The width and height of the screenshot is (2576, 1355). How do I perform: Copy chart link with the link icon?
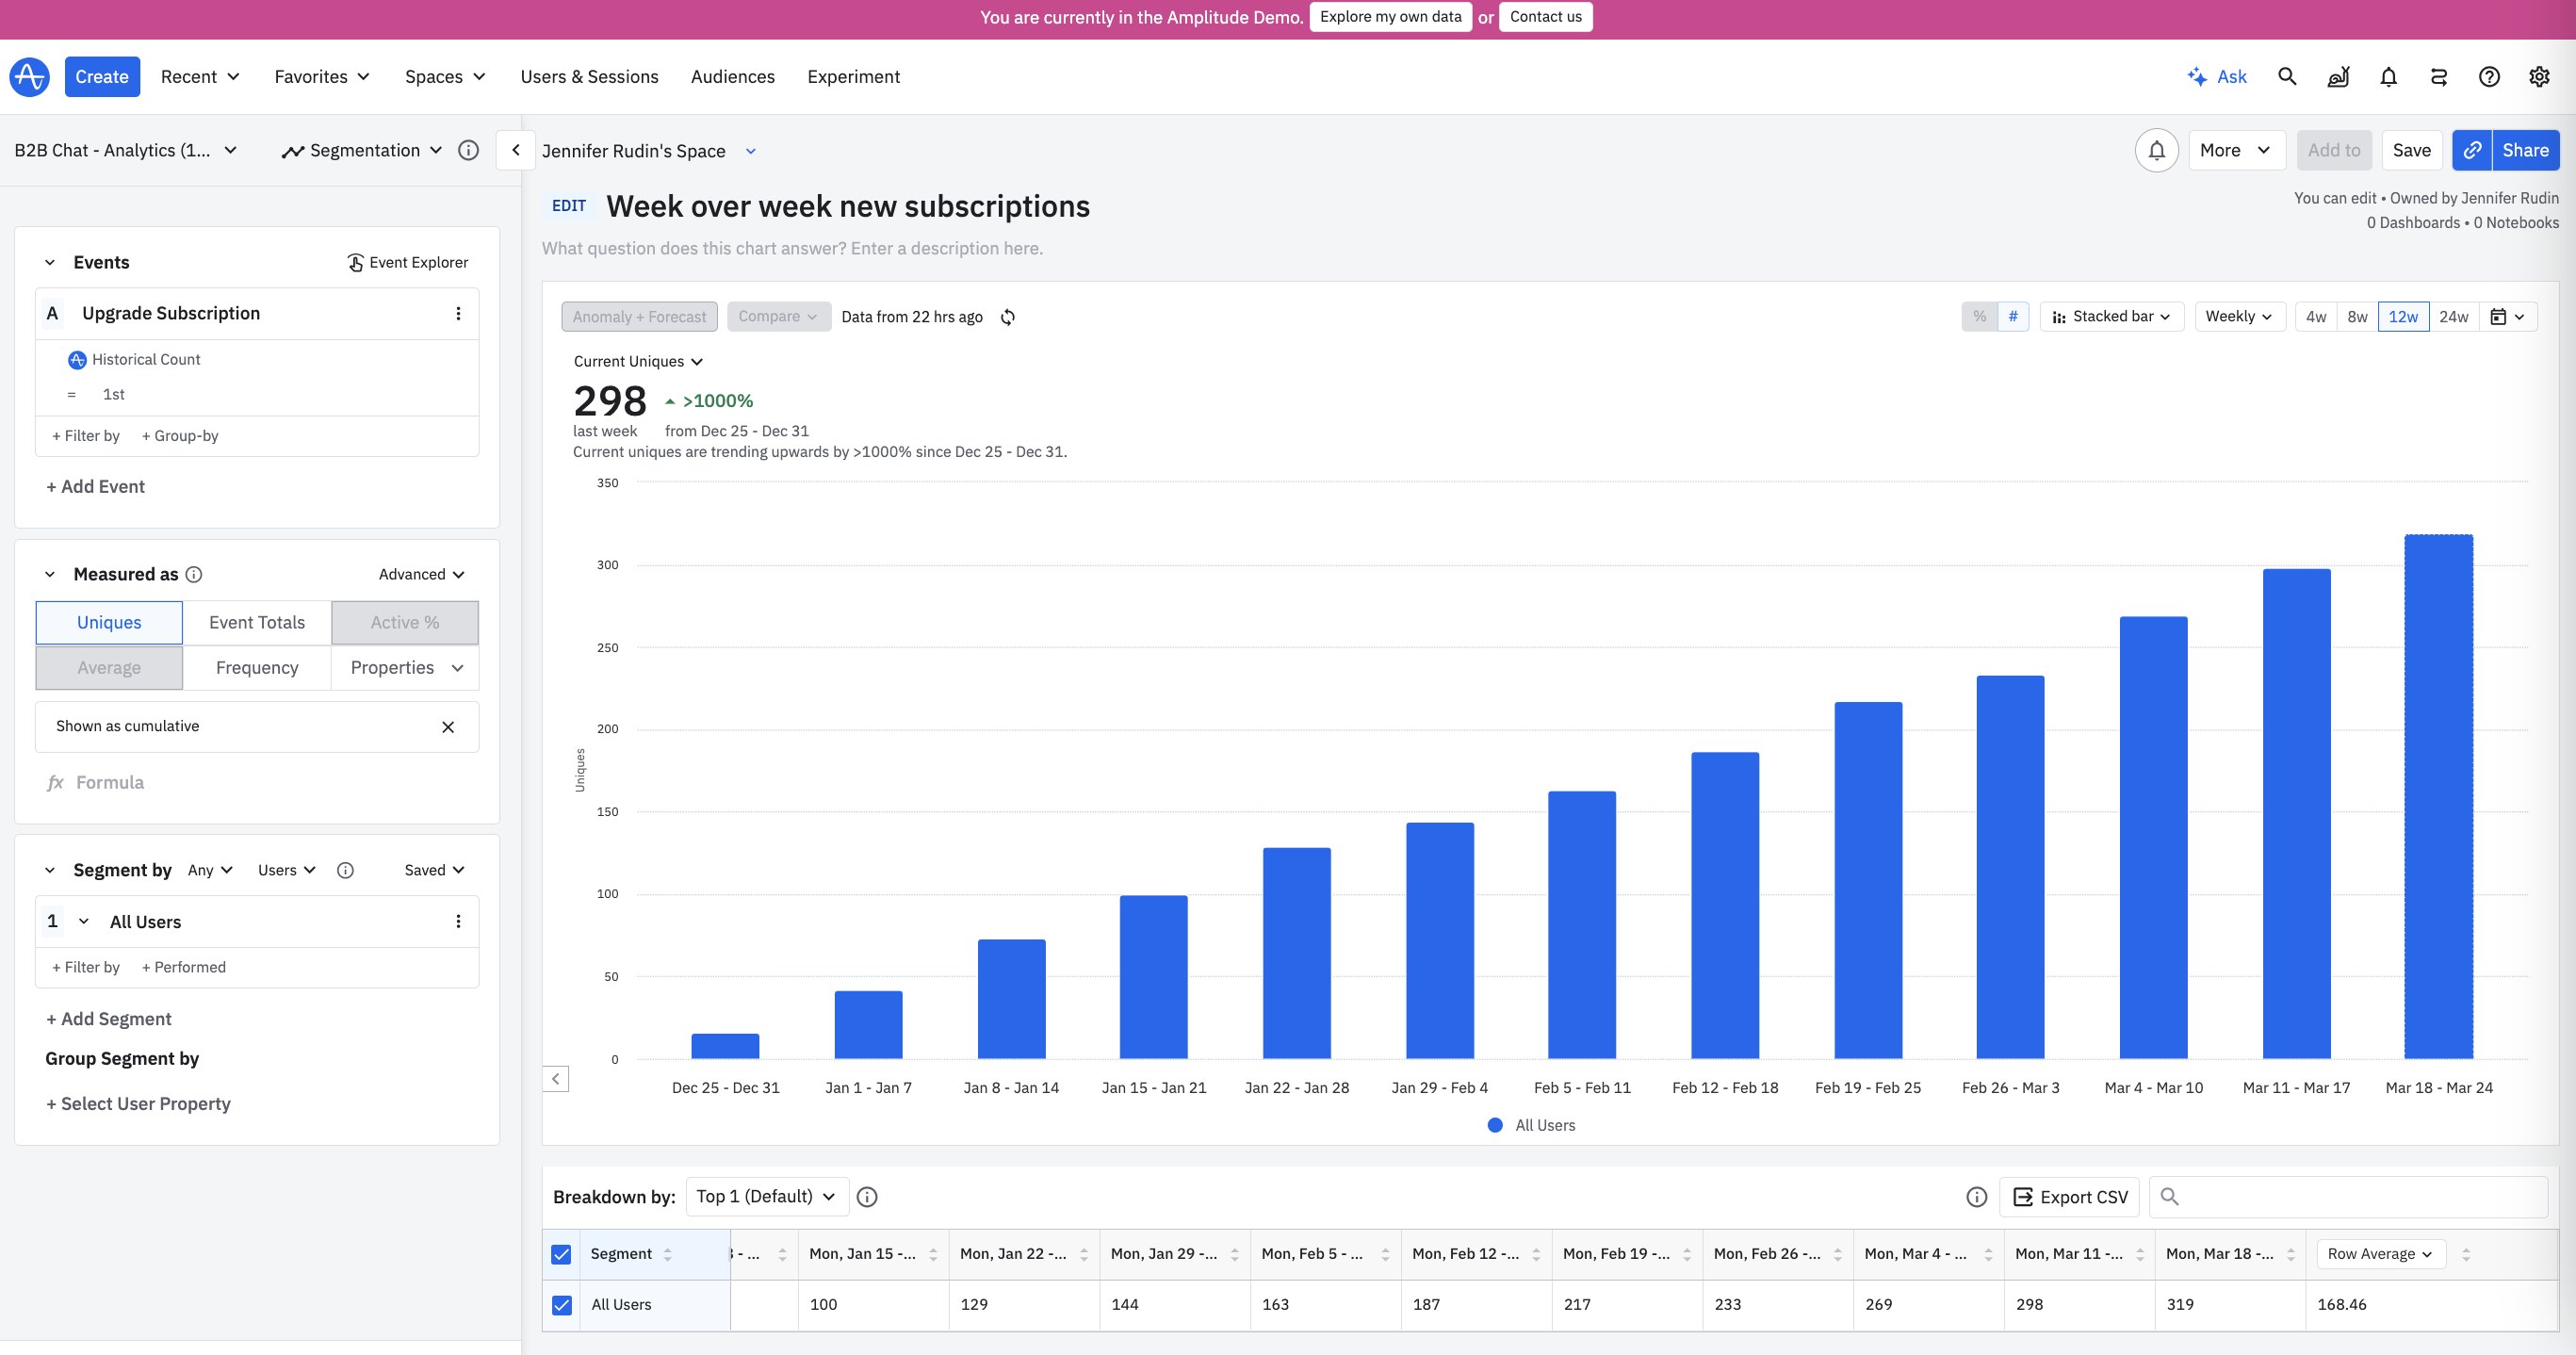2471,150
